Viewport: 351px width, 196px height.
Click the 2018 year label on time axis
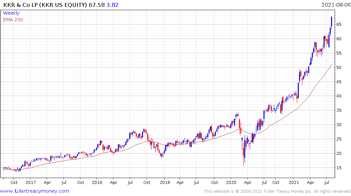pyautogui.click(x=97, y=182)
